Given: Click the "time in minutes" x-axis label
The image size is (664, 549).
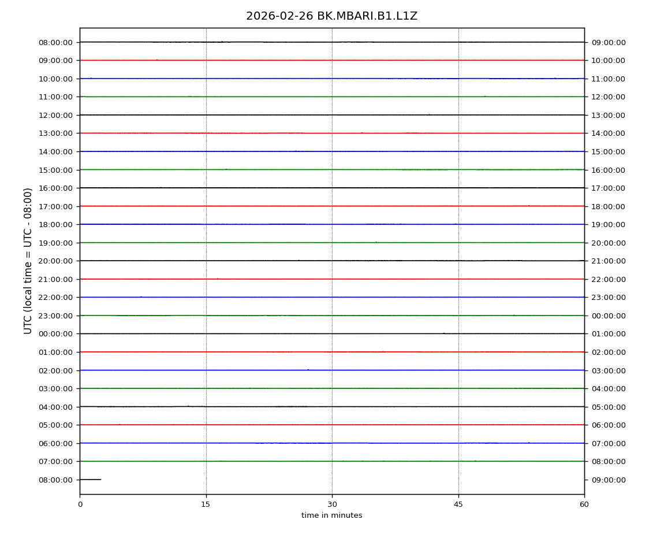Looking at the screenshot, I should click(x=331, y=515).
